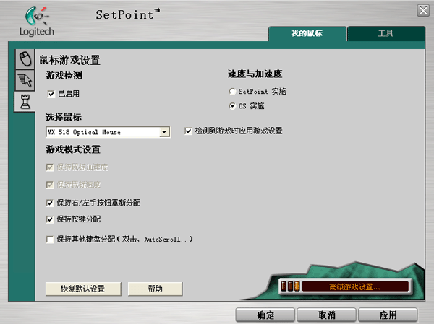Toggle 保持按键分配 checkbox

coord(50,219)
